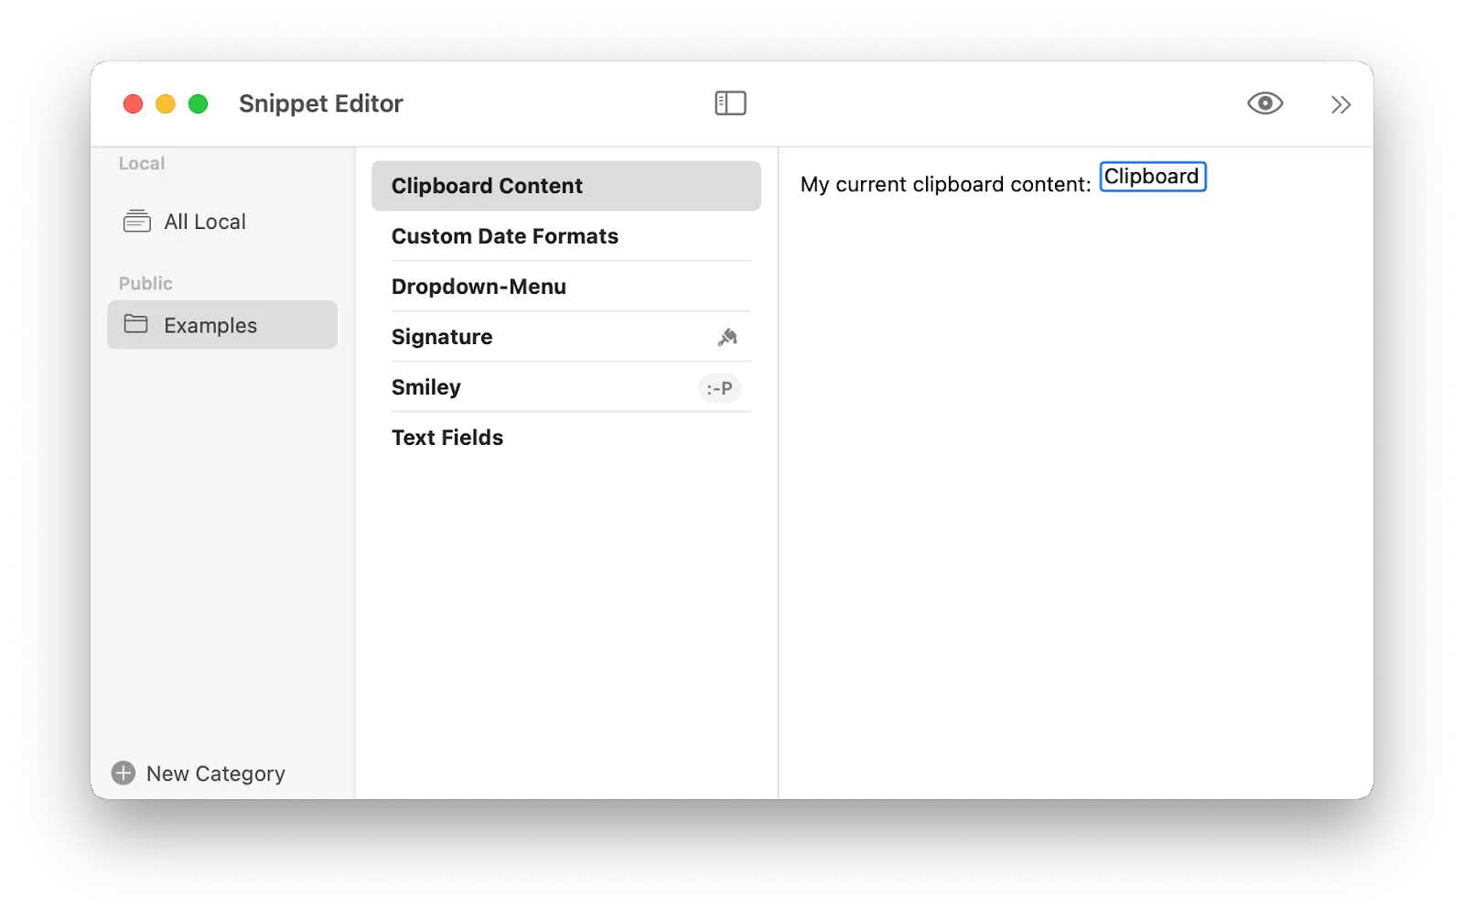Open the Signature snippet
The width and height of the screenshot is (1464, 919).
[x=442, y=336]
